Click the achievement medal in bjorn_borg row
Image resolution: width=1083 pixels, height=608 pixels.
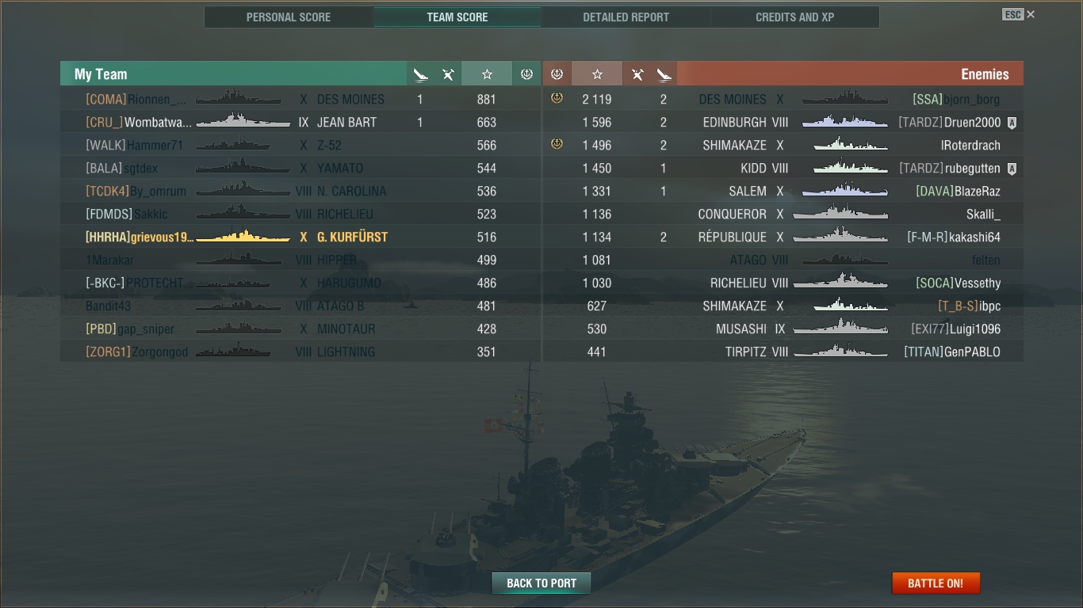tap(557, 99)
